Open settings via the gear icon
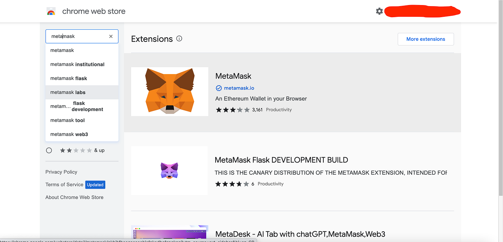This screenshot has height=242, width=503. tap(379, 11)
